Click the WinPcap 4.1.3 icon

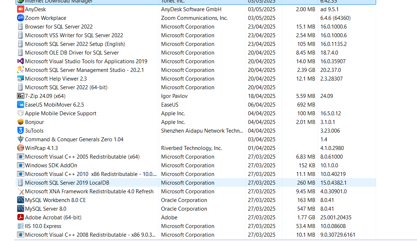coord(21,148)
